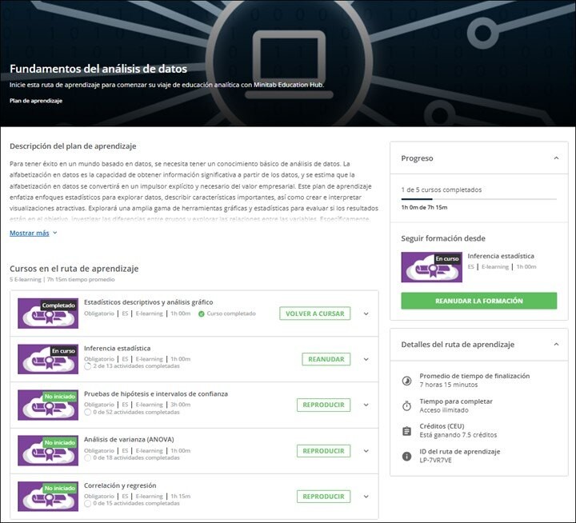Image resolution: width=576 pixels, height=523 pixels.
Task: Click Mostrar más to expand the description
Action: click(x=33, y=234)
